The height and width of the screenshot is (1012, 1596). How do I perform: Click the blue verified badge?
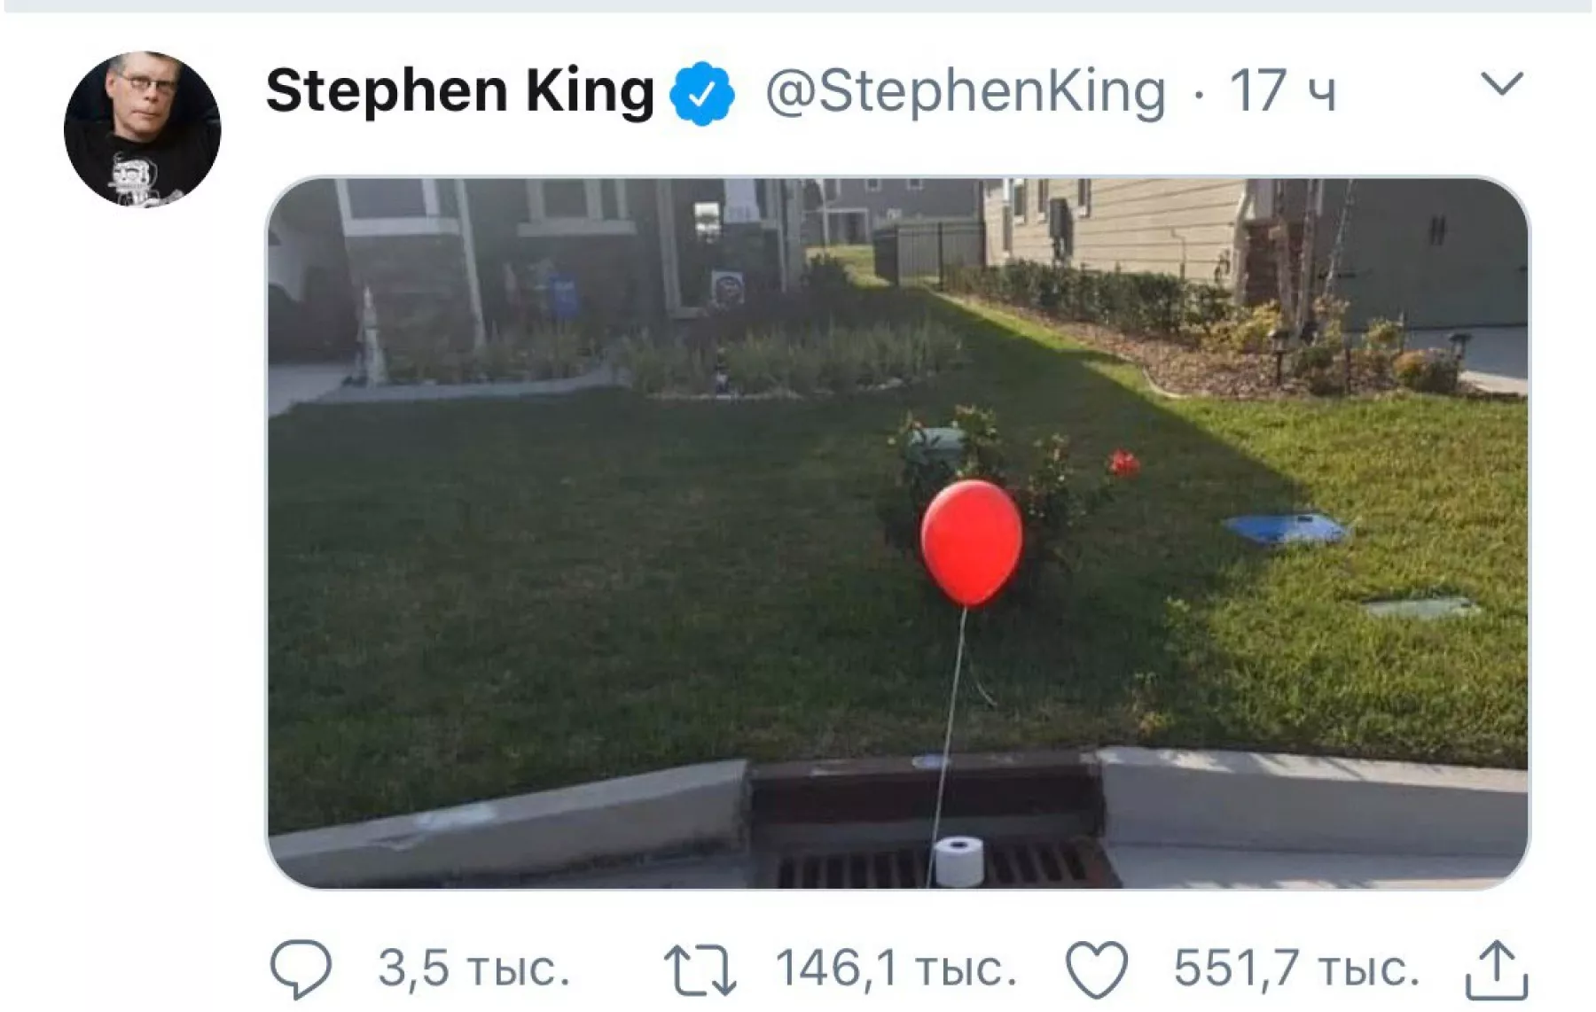tap(701, 92)
